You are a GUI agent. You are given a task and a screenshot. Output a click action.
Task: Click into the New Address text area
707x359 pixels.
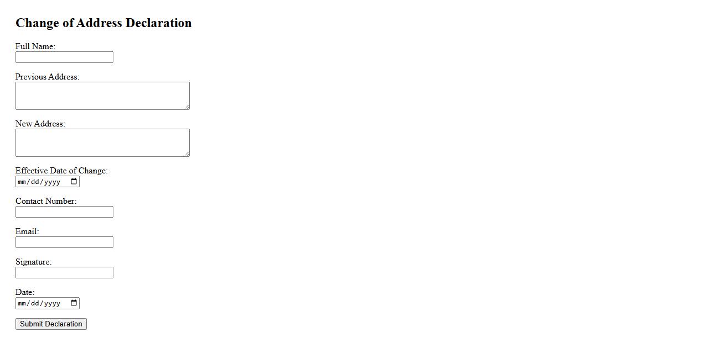(102, 142)
